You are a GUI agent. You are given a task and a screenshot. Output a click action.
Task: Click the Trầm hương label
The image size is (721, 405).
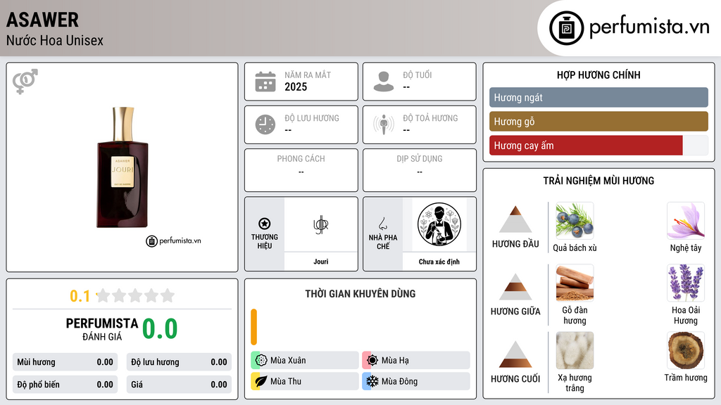tap(686, 378)
